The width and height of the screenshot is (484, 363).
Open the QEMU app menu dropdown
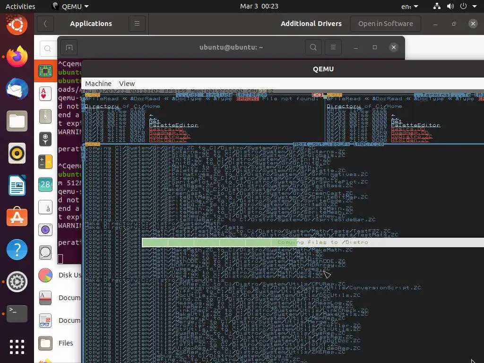point(70,6)
